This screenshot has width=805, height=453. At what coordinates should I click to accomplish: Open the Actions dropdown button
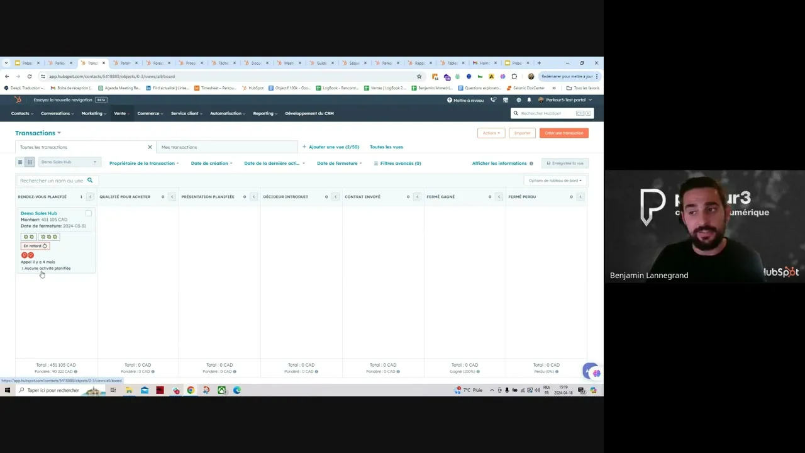click(x=491, y=133)
